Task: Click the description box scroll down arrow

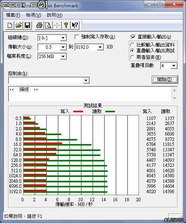Action: tap(174, 98)
